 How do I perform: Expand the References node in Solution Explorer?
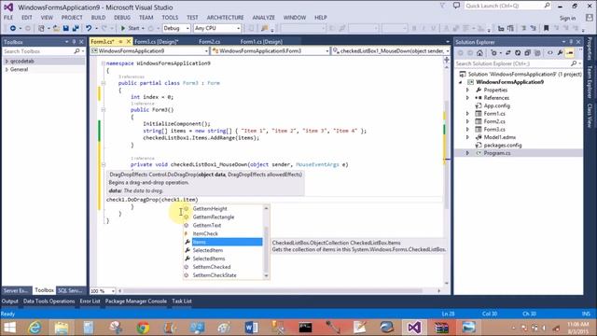pyautogui.click(x=467, y=98)
